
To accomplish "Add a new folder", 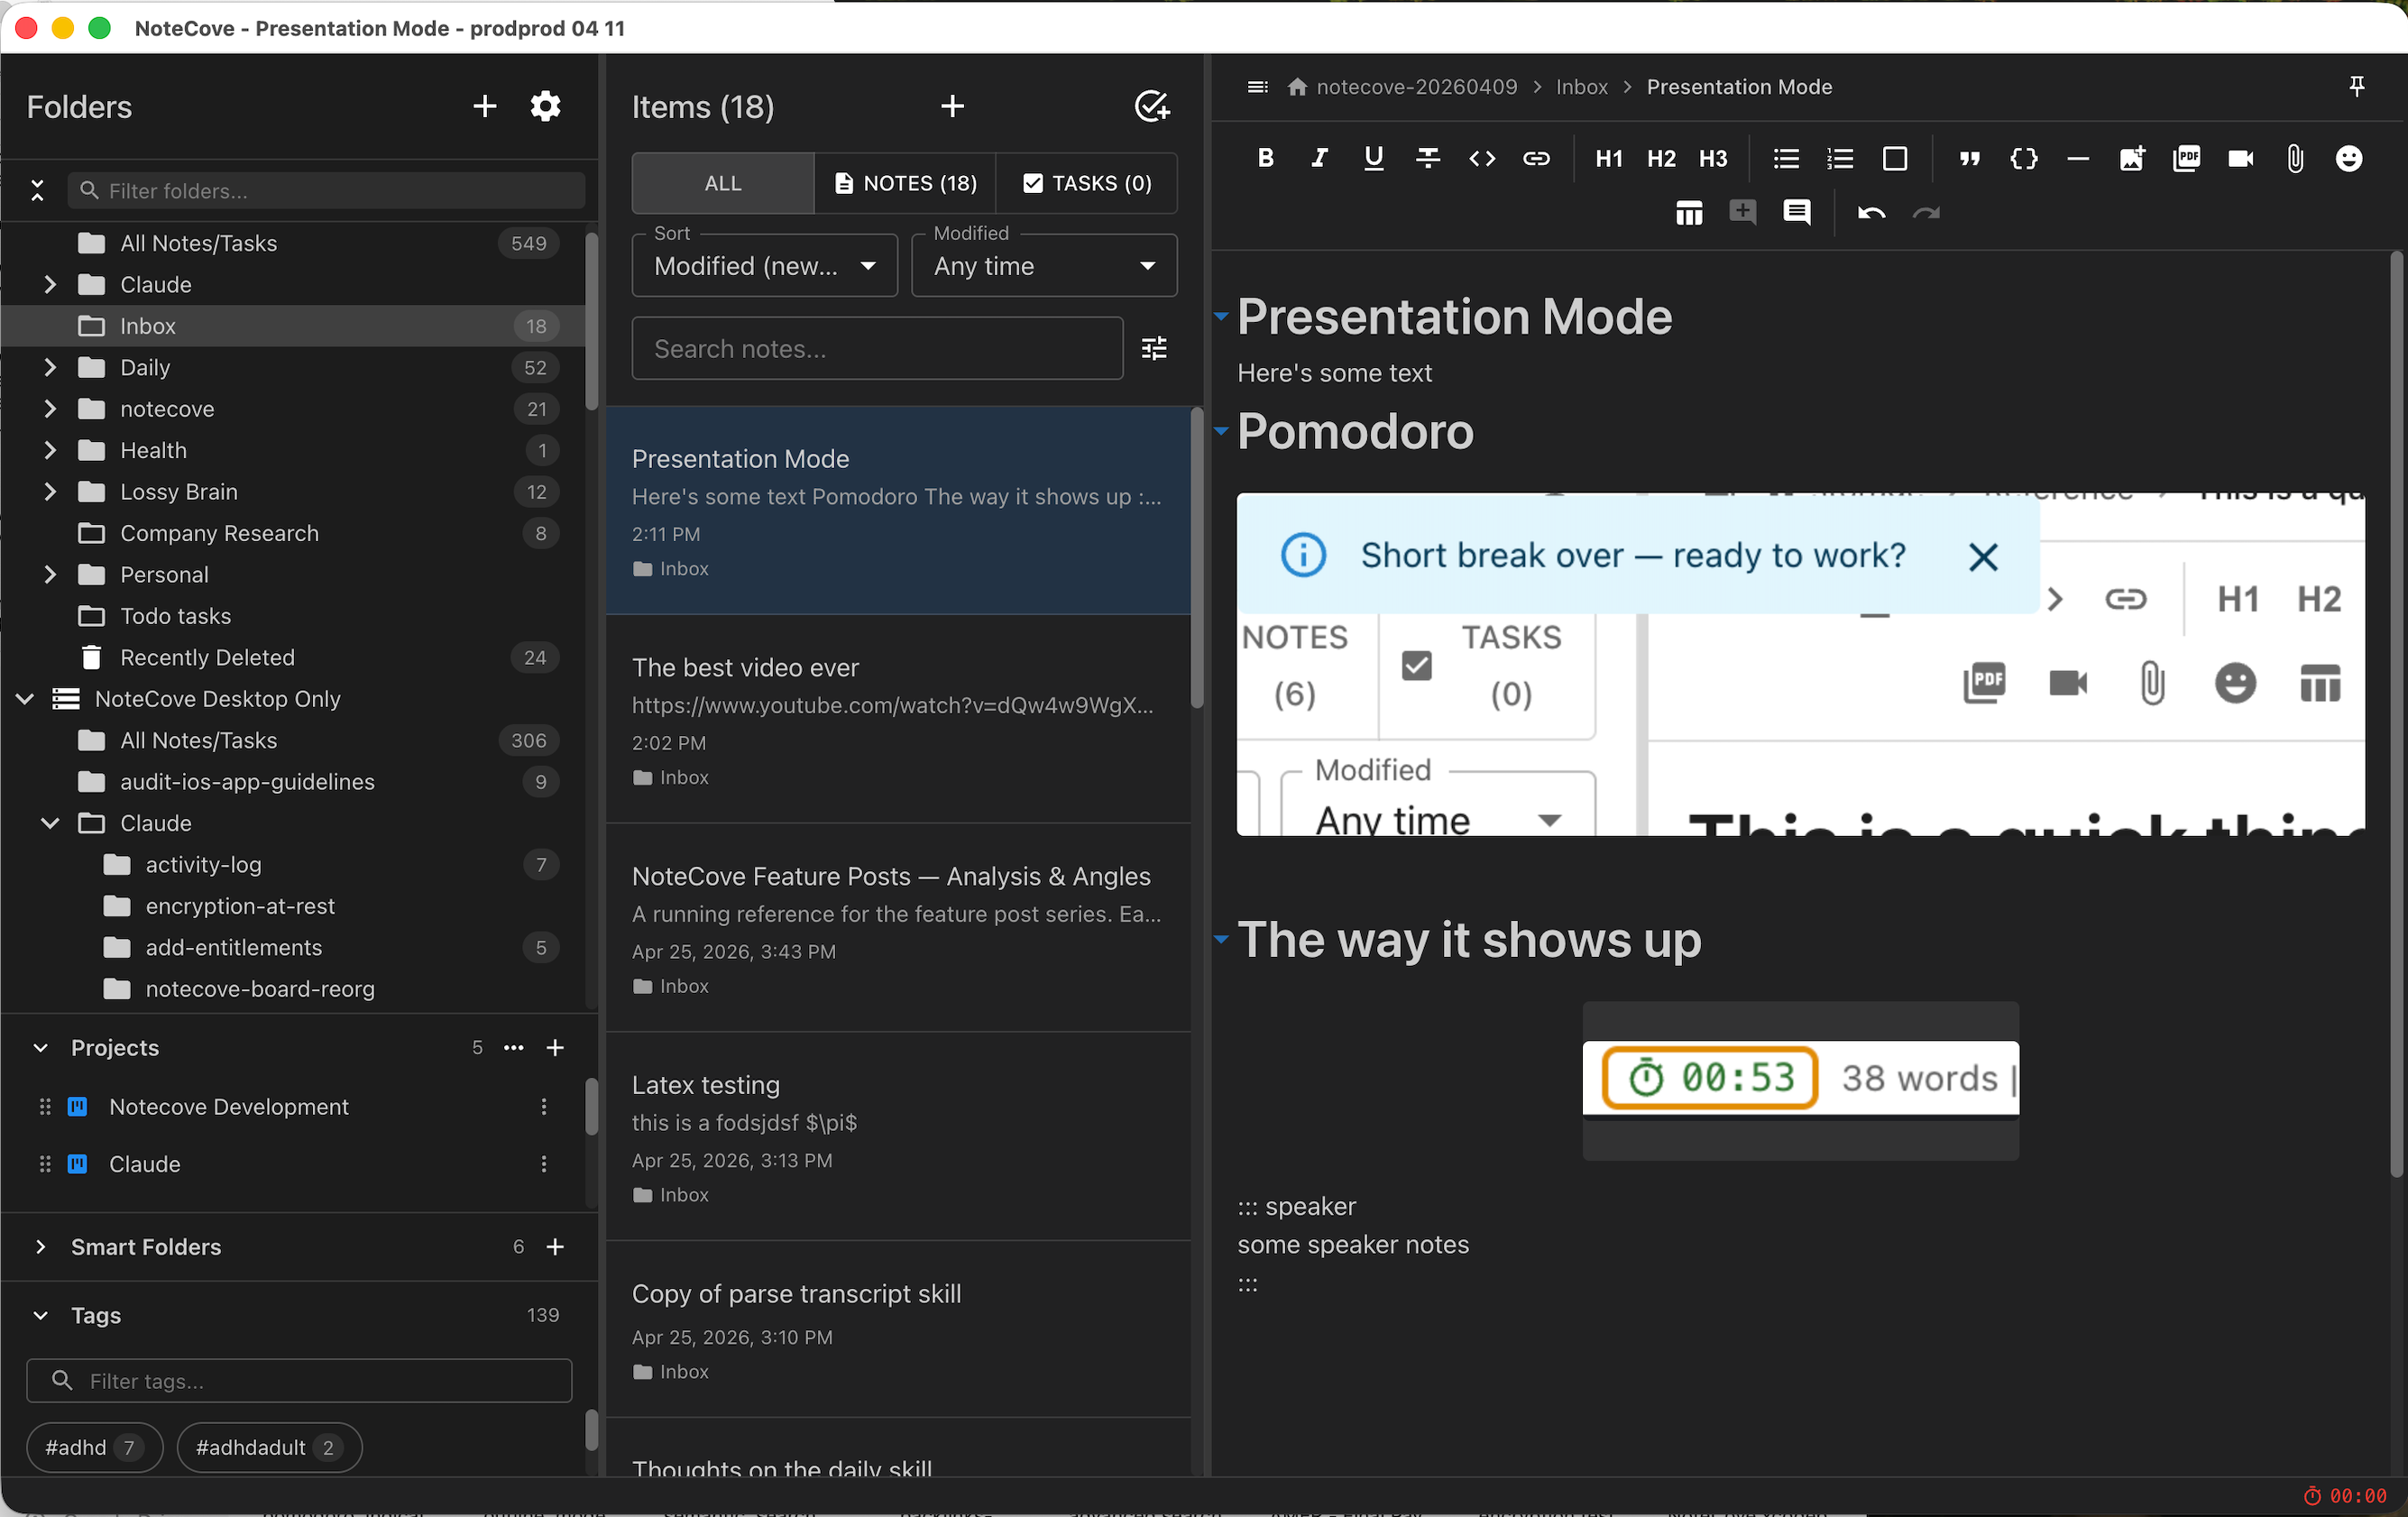I will (484, 106).
